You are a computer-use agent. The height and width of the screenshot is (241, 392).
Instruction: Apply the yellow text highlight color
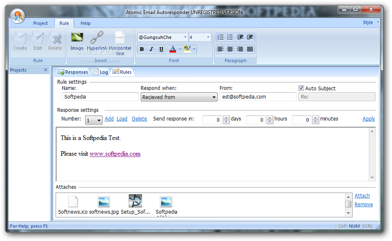pyautogui.click(x=187, y=49)
